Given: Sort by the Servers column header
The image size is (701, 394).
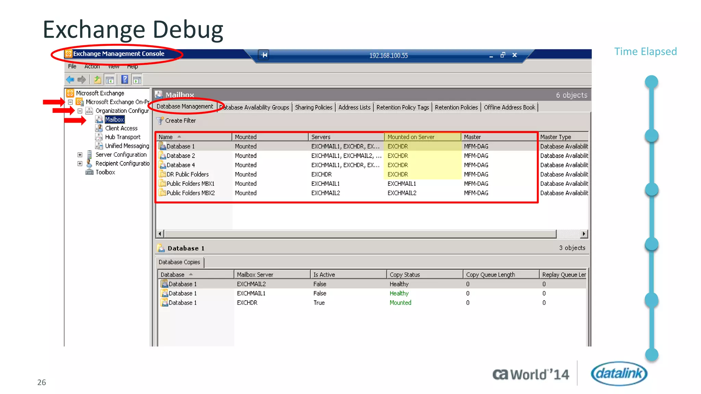Looking at the screenshot, I should click(x=346, y=137).
